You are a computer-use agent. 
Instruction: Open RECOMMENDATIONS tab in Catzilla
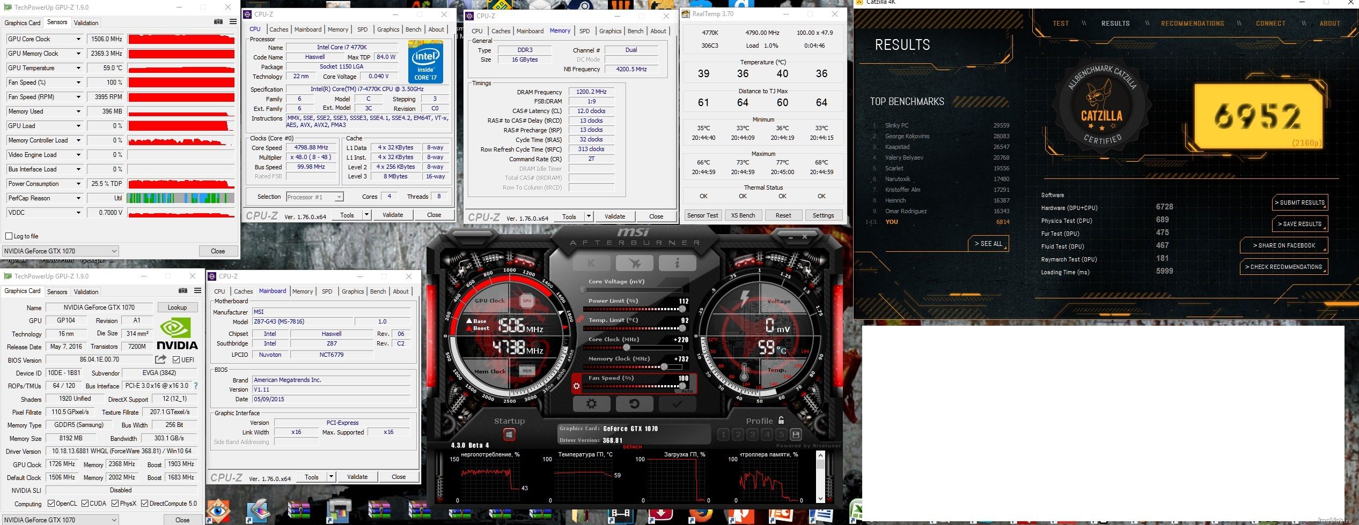coord(1192,24)
